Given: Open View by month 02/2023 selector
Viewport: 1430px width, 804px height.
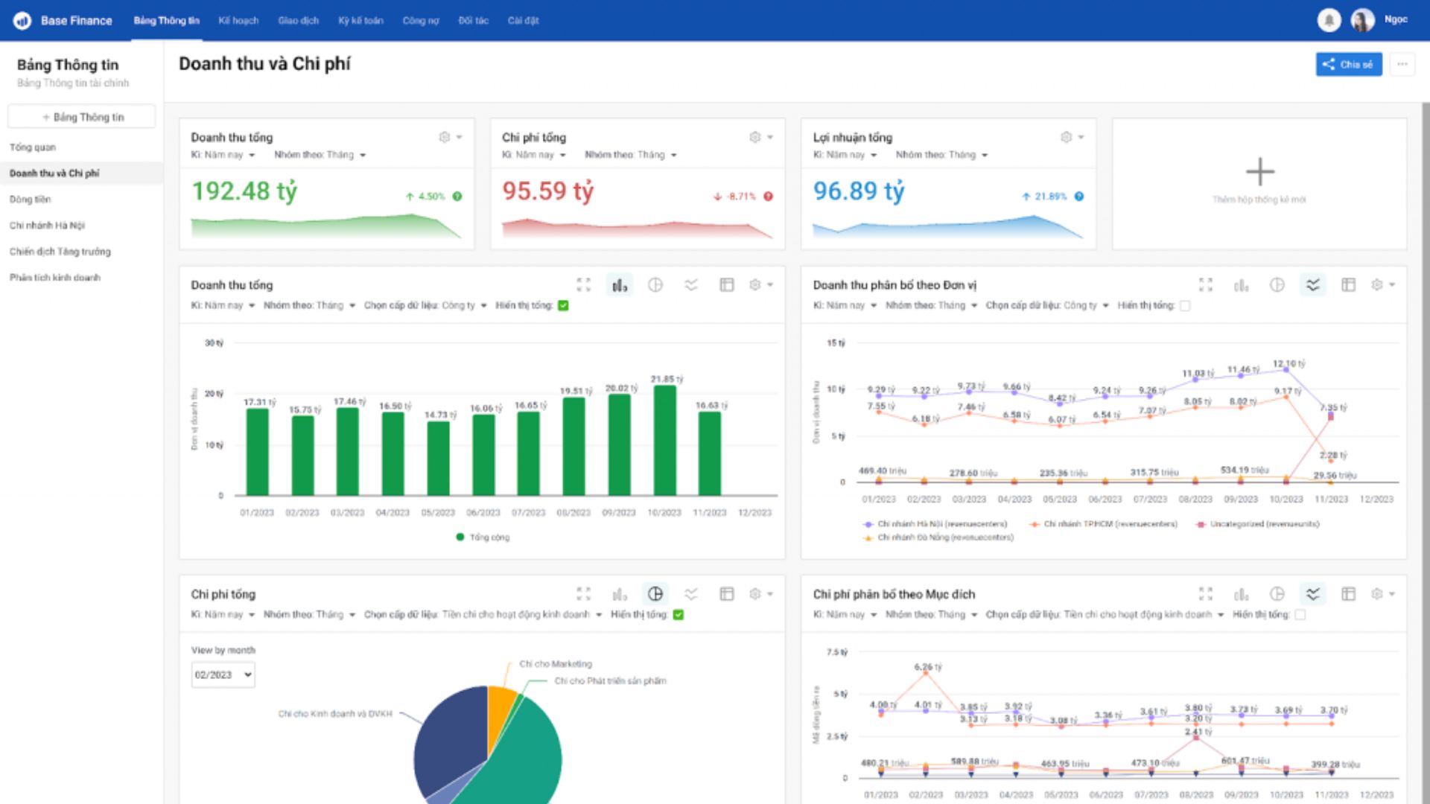Looking at the screenshot, I should [223, 675].
